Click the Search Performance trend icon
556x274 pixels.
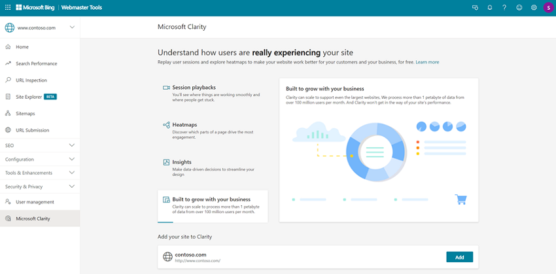8,63
